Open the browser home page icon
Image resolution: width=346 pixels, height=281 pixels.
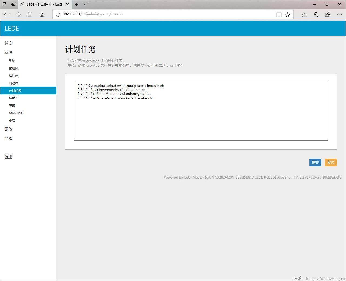(42, 15)
